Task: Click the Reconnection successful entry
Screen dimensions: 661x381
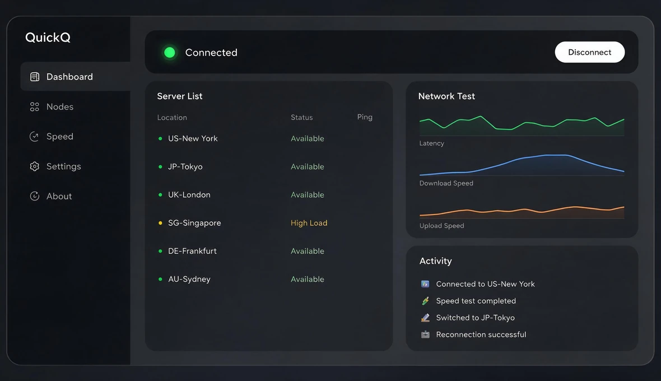Action: (x=473, y=334)
